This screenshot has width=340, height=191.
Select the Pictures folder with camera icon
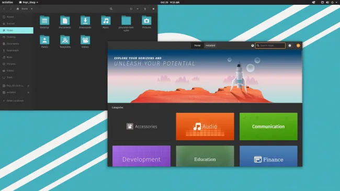pos(146,20)
